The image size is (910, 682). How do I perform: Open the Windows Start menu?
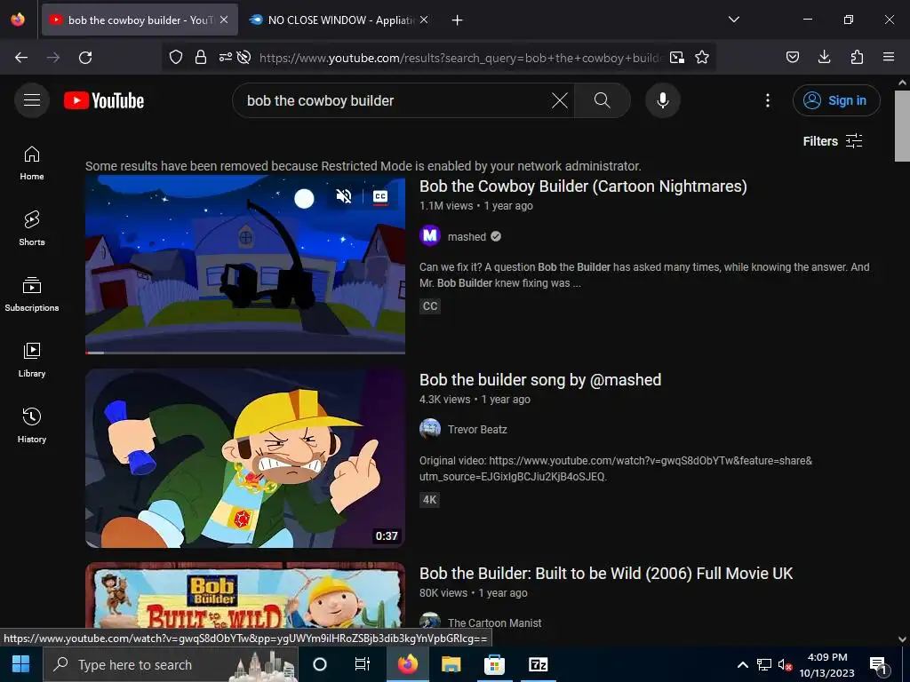(x=21, y=664)
